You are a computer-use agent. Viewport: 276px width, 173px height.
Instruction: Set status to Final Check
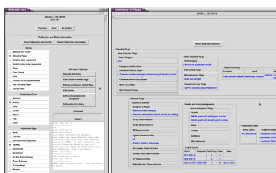(x=28, y=72)
